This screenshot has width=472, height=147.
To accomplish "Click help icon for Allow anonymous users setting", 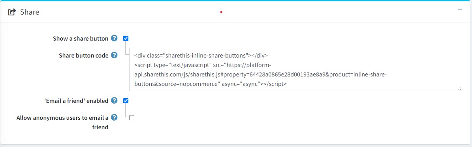I will (x=114, y=117).
